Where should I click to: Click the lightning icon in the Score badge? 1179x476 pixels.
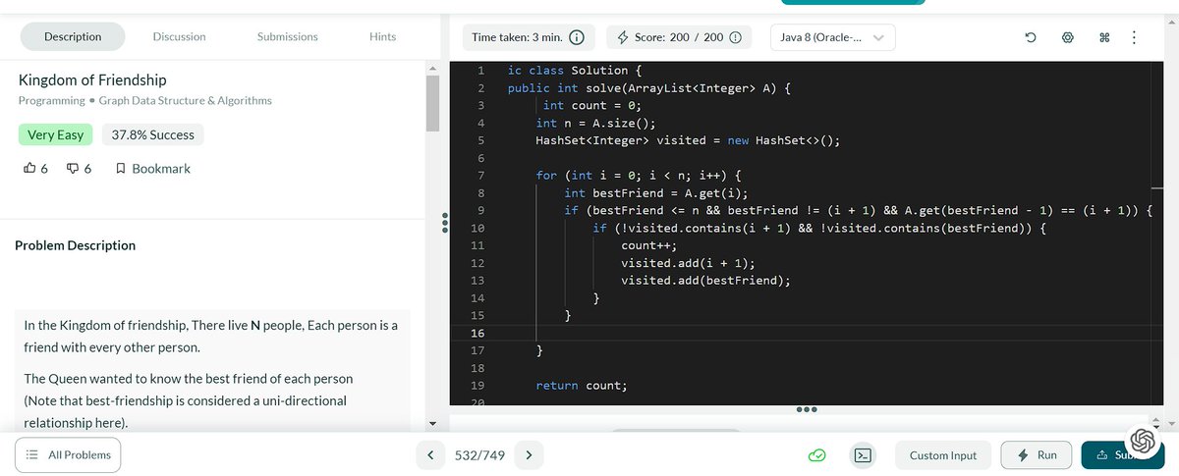coord(622,37)
